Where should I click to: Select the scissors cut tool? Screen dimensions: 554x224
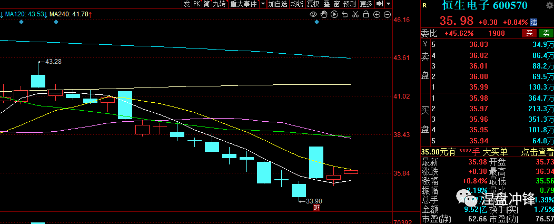[x=355, y=14]
